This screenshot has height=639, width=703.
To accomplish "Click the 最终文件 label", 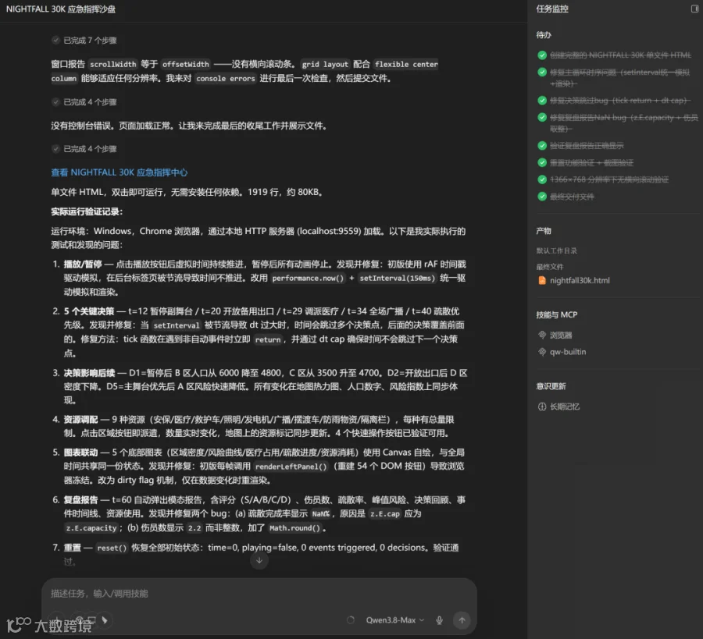I will click(550, 267).
